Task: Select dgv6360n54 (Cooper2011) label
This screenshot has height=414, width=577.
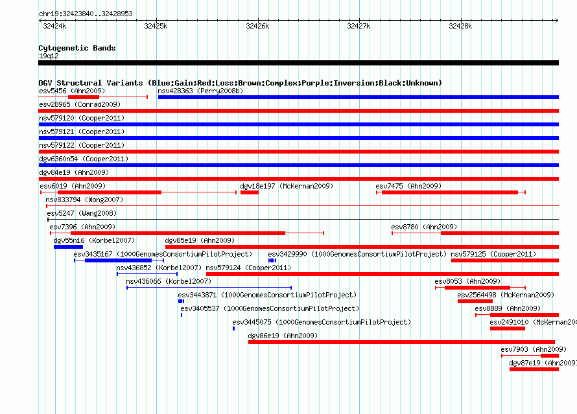Action: pos(84,159)
